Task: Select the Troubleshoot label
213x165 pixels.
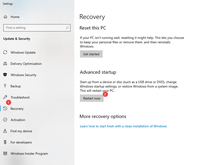Action: tap(20, 97)
